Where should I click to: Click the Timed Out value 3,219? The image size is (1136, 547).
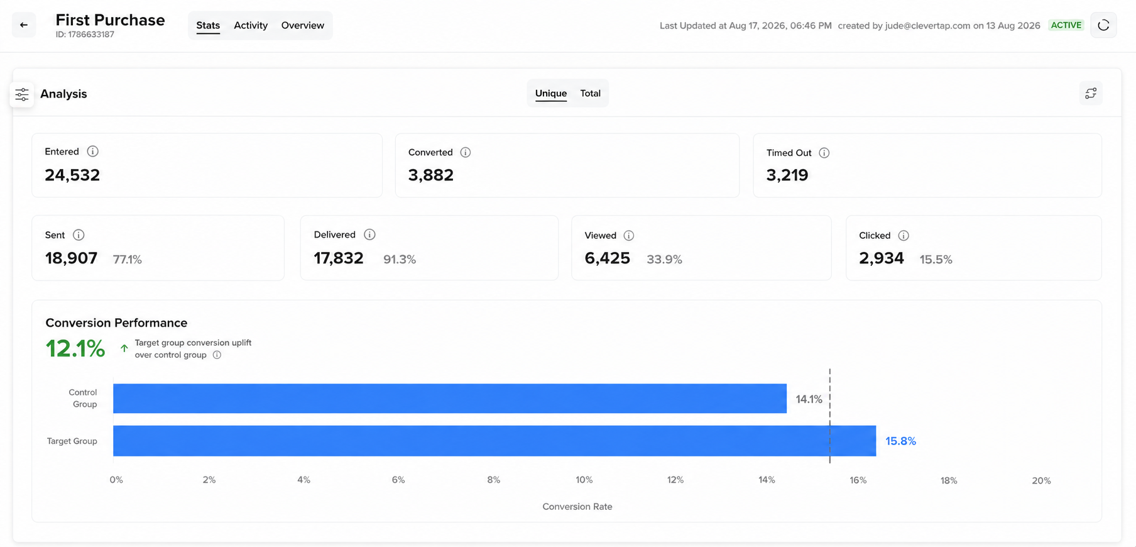click(787, 175)
